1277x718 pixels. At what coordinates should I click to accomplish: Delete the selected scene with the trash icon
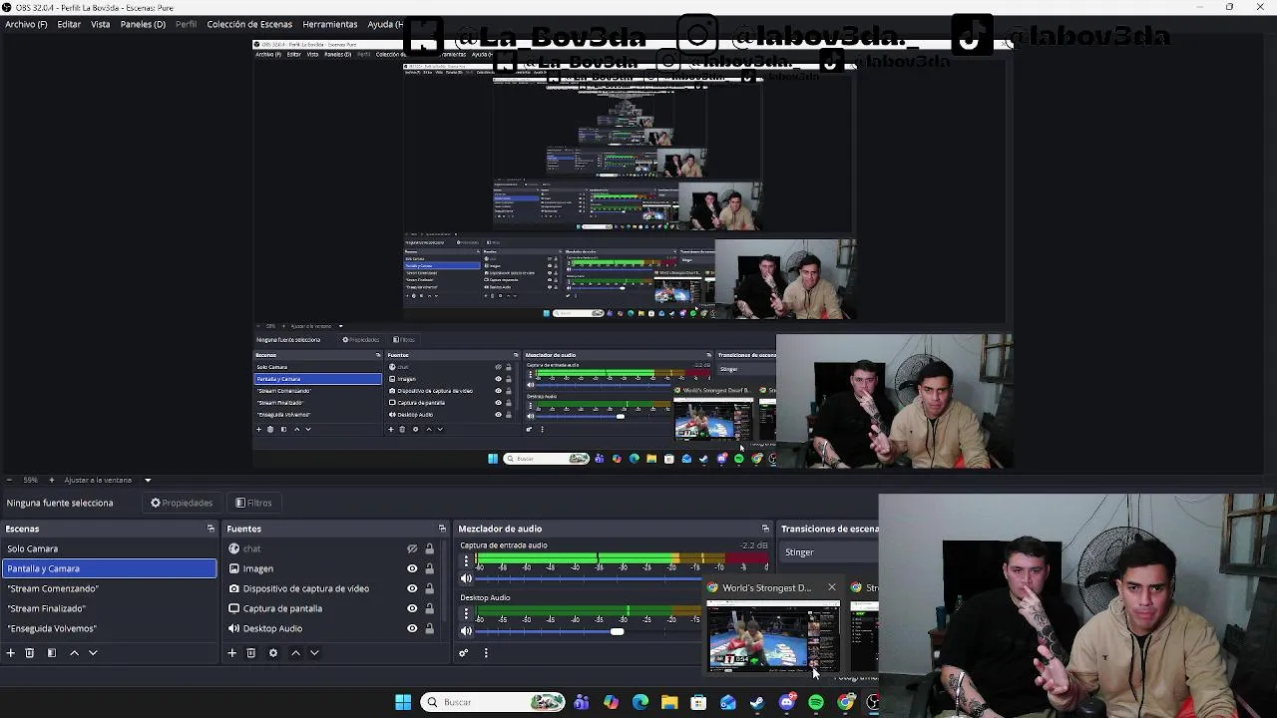[30, 653]
